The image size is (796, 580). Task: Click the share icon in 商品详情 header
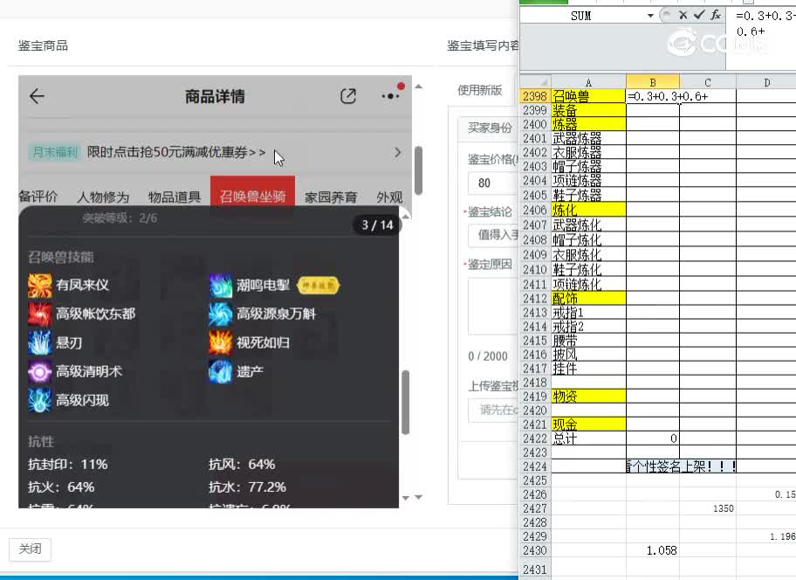coord(348,96)
